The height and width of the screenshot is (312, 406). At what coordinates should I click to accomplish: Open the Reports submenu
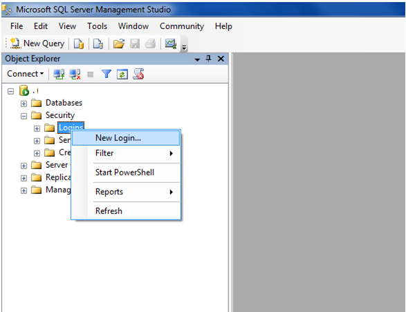(126, 192)
